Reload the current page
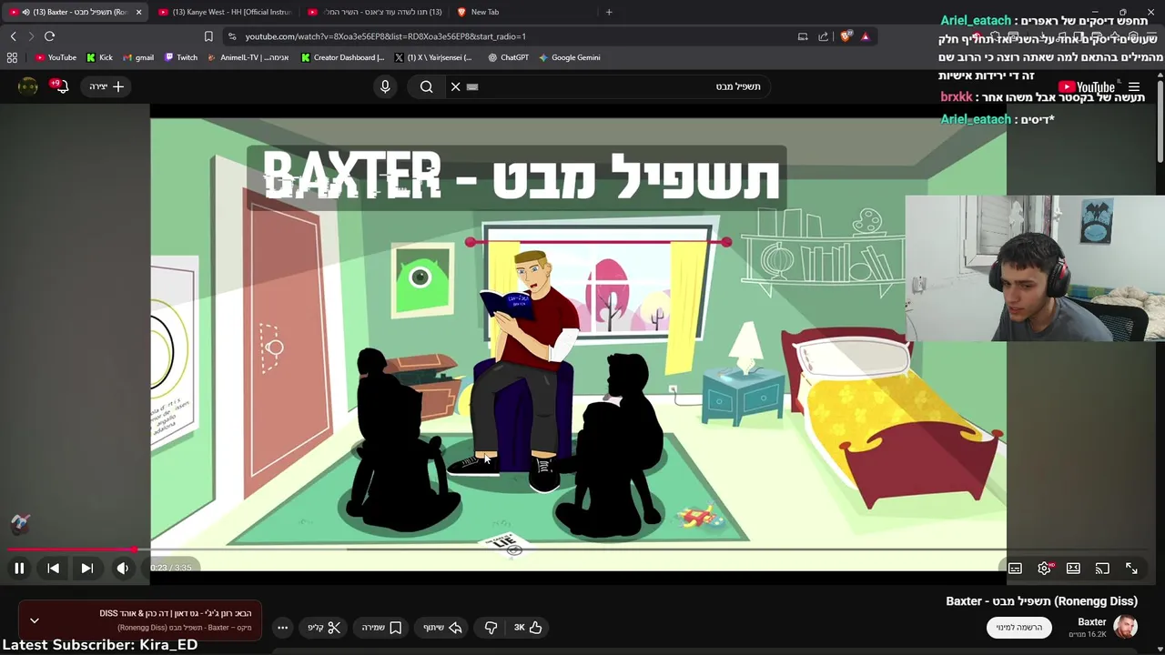The image size is (1165, 655). coord(50,36)
